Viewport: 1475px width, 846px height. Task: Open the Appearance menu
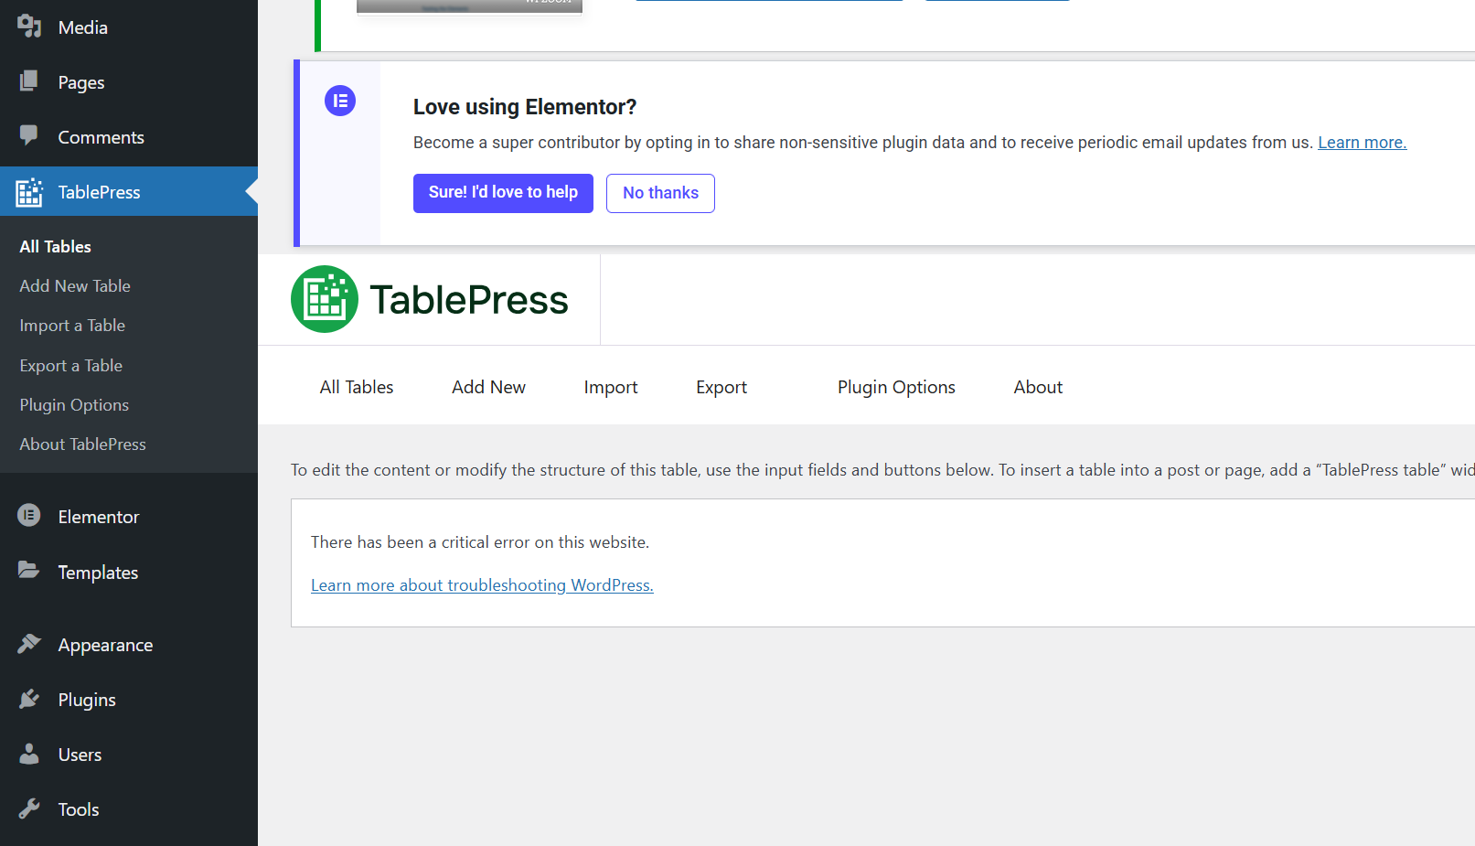[x=129, y=645]
